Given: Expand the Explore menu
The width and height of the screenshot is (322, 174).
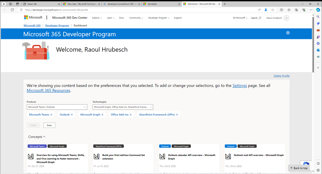Looking at the screenshot, I should pos(97,18).
